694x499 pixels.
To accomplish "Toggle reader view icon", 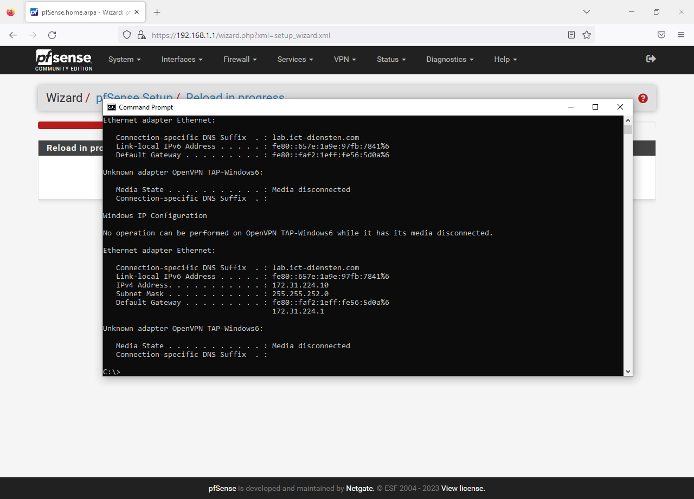I will pyautogui.click(x=571, y=35).
